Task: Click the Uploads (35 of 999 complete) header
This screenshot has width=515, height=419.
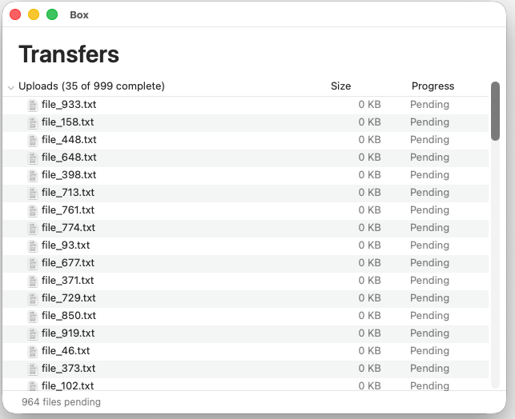Action: click(91, 86)
